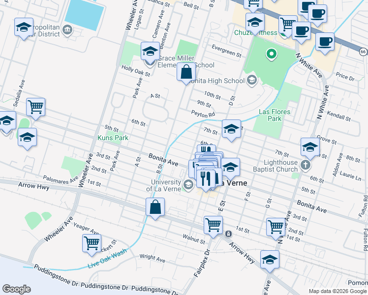Select the shopping cart marker by Sedalia Ave

click(35, 107)
